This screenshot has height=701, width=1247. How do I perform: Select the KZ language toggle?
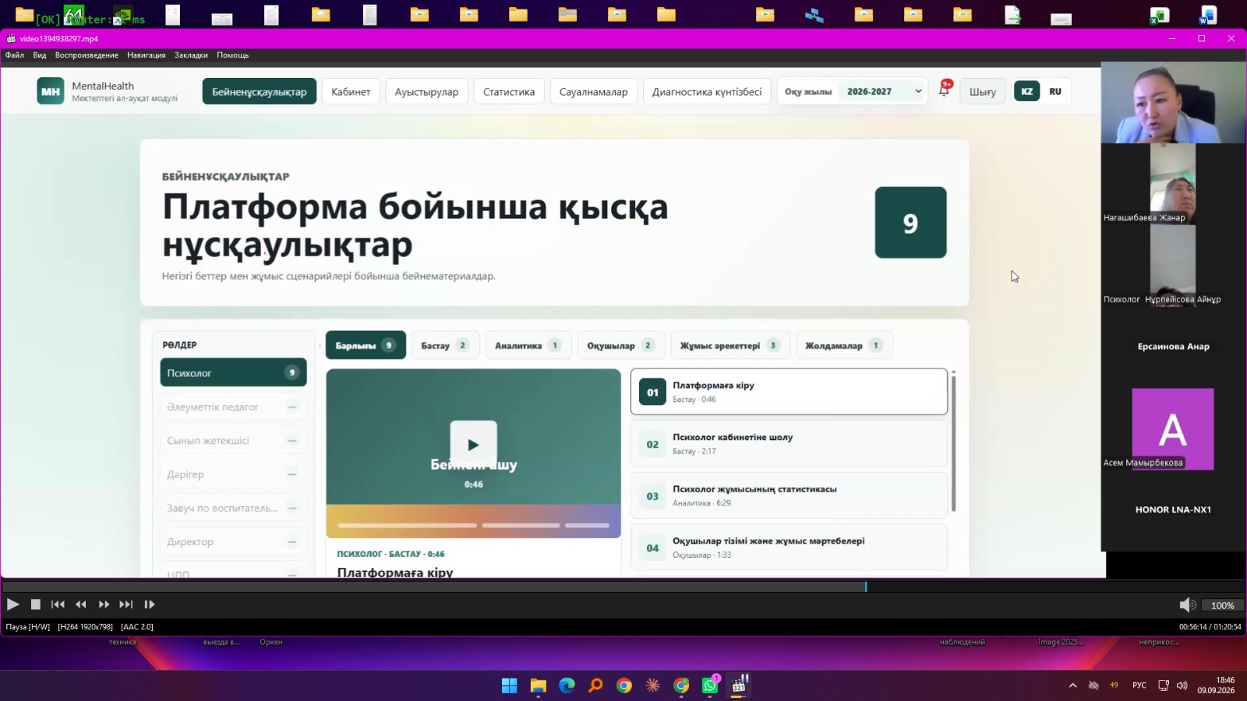pyautogui.click(x=1026, y=91)
